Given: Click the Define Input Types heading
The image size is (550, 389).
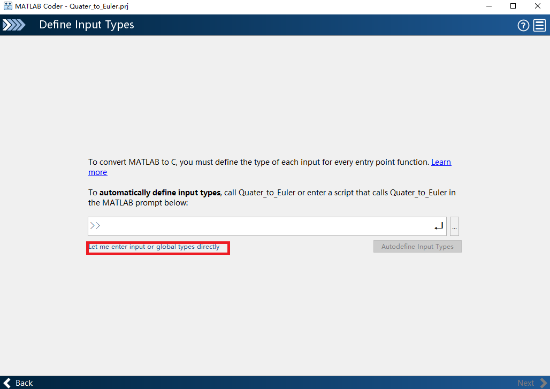Looking at the screenshot, I should (87, 25).
